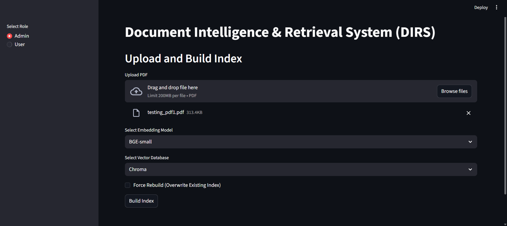Select the User role radio button

(10, 44)
